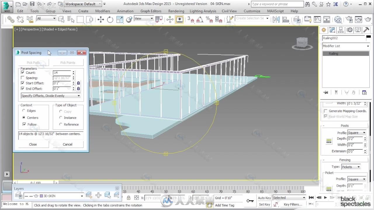The width and height of the screenshot is (374, 210).
Task: Toggle the 3D Snaps icon
Action: coord(191,20)
